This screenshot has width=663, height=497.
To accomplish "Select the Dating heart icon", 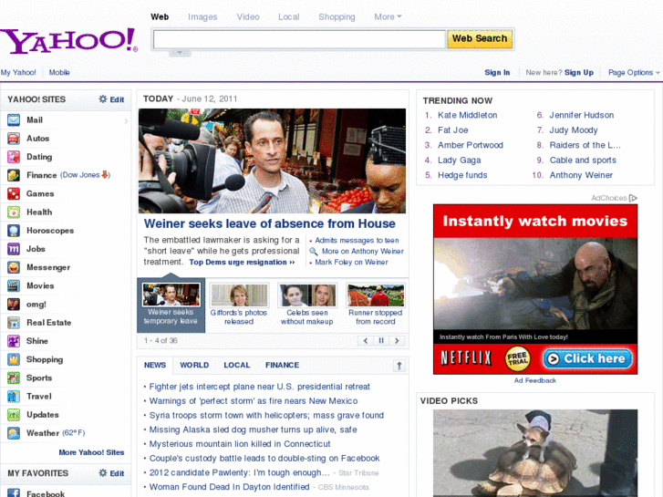I will (14, 157).
